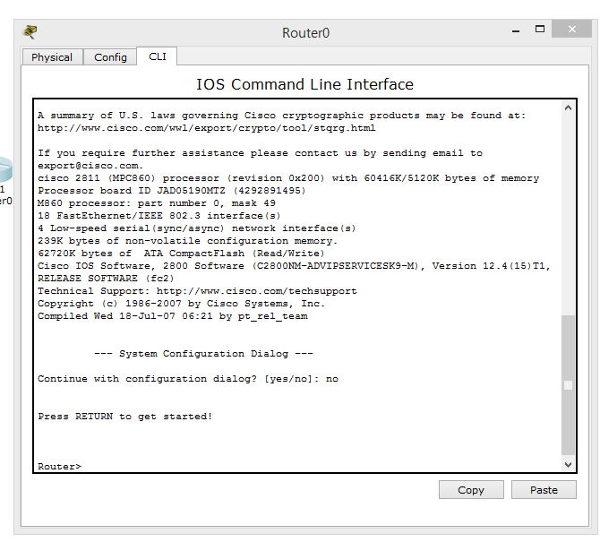The image size is (600, 542).
Task: Click 'RELEASE SOFTWARE (fc2)' line
Action: click(106, 279)
